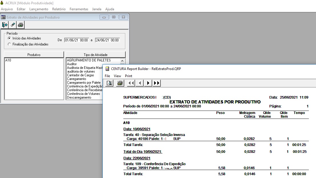Viewport: 316px width, 178px height.
Task: Click Data: 10/06/2021 heading in report
Action: click(137, 129)
